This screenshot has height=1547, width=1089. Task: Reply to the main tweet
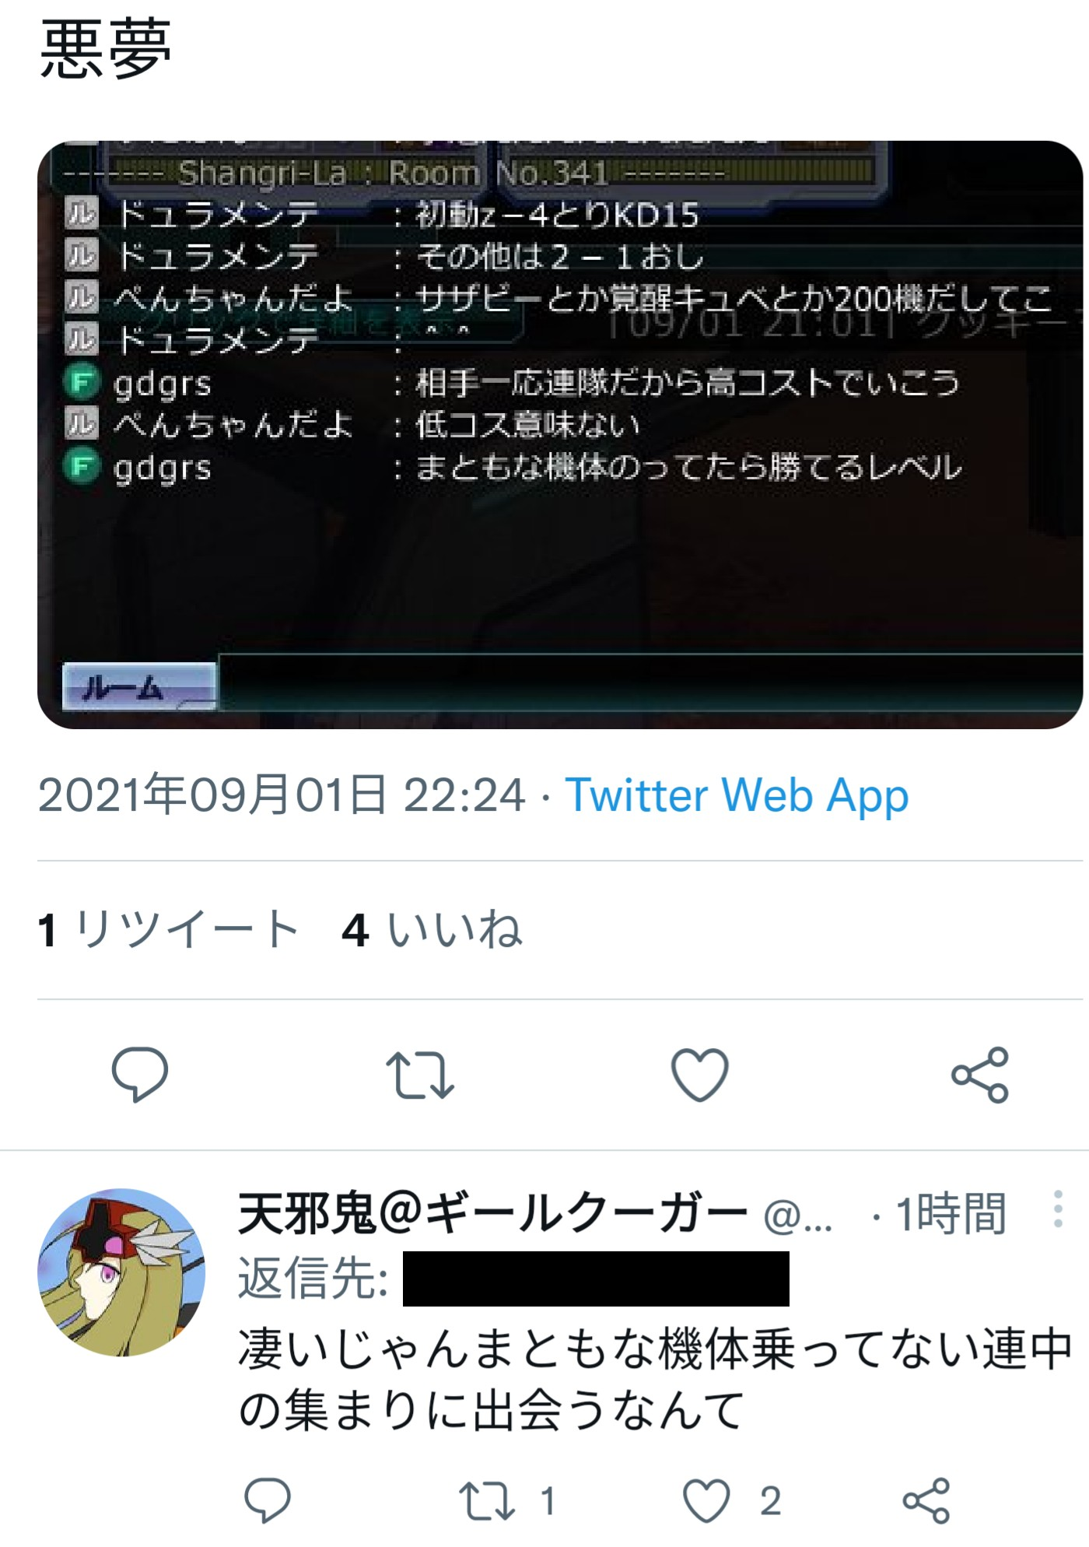point(140,1075)
